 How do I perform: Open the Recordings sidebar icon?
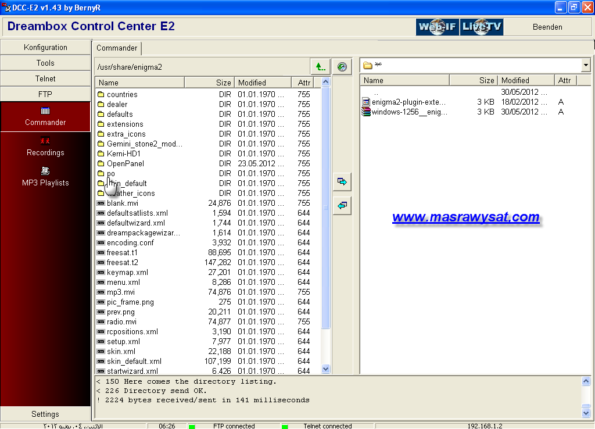point(45,141)
